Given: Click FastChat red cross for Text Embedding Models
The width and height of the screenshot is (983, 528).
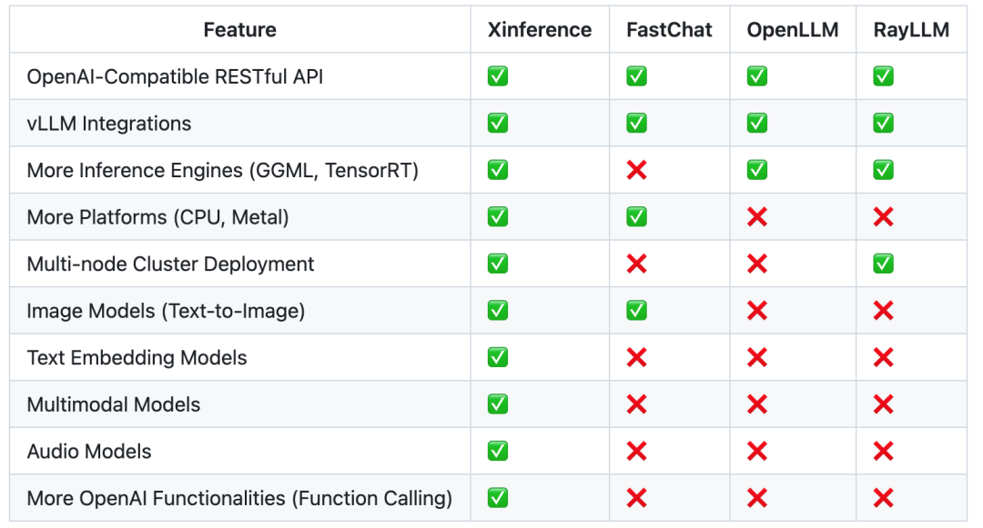Looking at the screenshot, I should 636,358.
